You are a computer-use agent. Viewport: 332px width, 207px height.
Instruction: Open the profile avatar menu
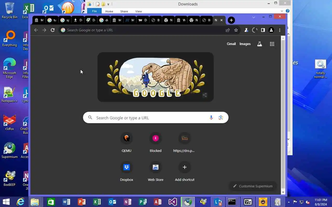[271, 30]
